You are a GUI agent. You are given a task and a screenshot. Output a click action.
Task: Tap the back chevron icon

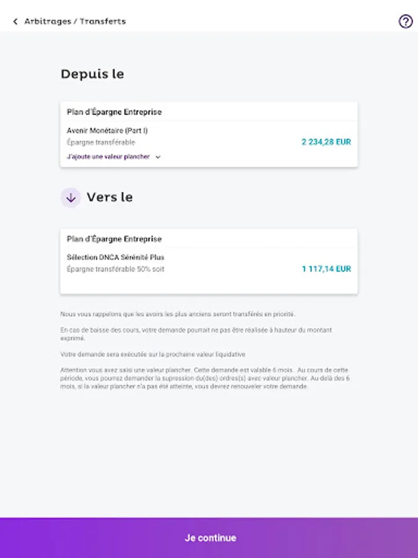point(15,22)
